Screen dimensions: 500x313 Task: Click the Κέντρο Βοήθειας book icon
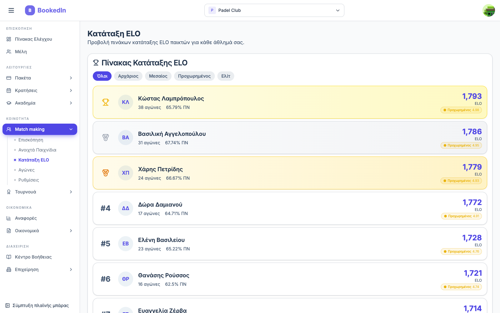tap(9, 257)
